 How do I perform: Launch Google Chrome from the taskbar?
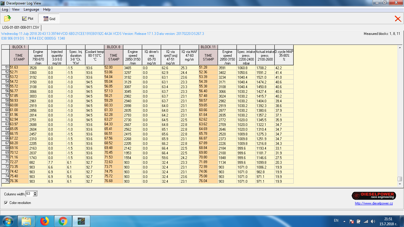point(63,221)
